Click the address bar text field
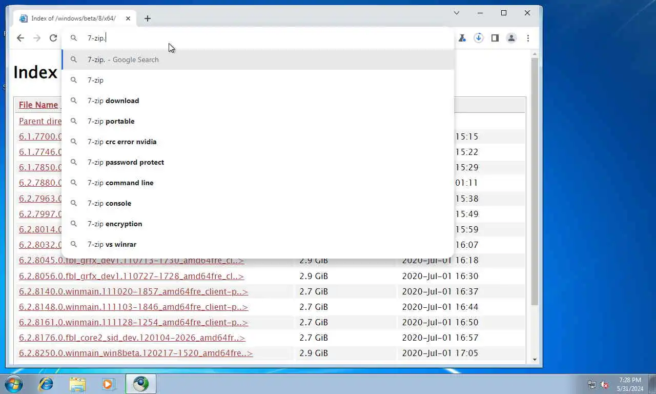 click(x=258, y=38)
